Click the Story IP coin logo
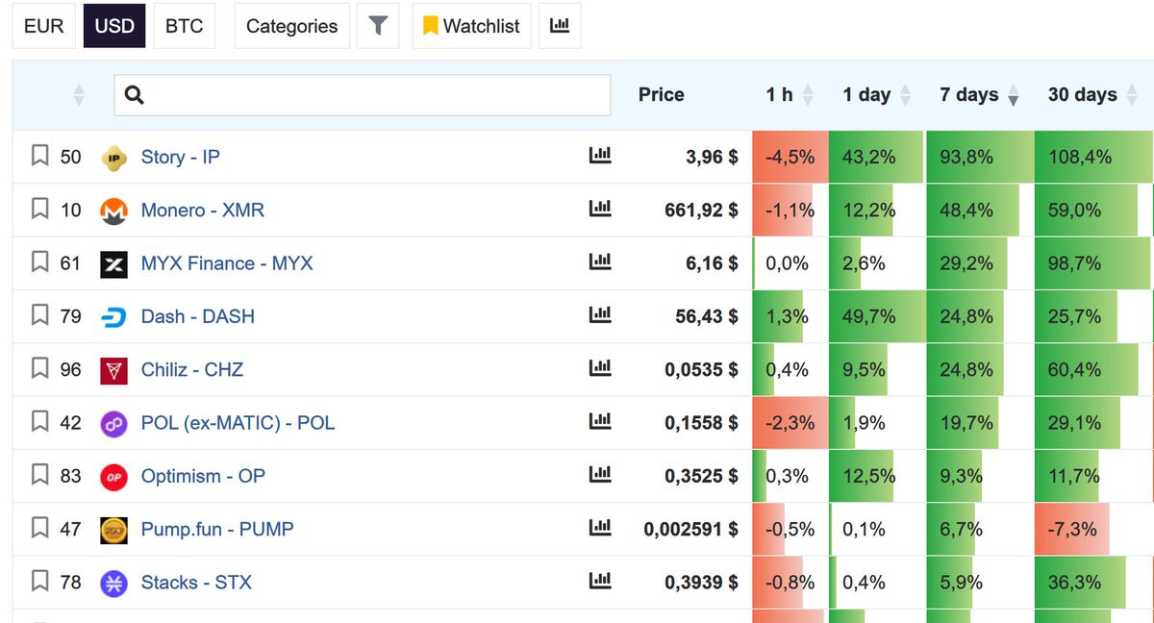1154x623 pixels. click(114, 158)
